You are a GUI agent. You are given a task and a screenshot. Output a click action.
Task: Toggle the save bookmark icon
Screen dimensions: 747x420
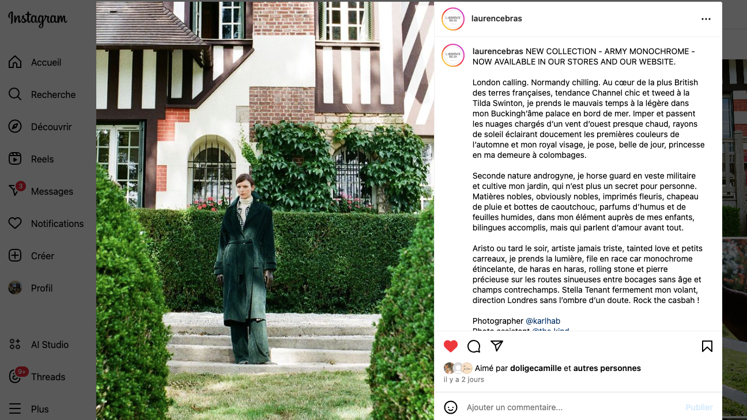707,346
